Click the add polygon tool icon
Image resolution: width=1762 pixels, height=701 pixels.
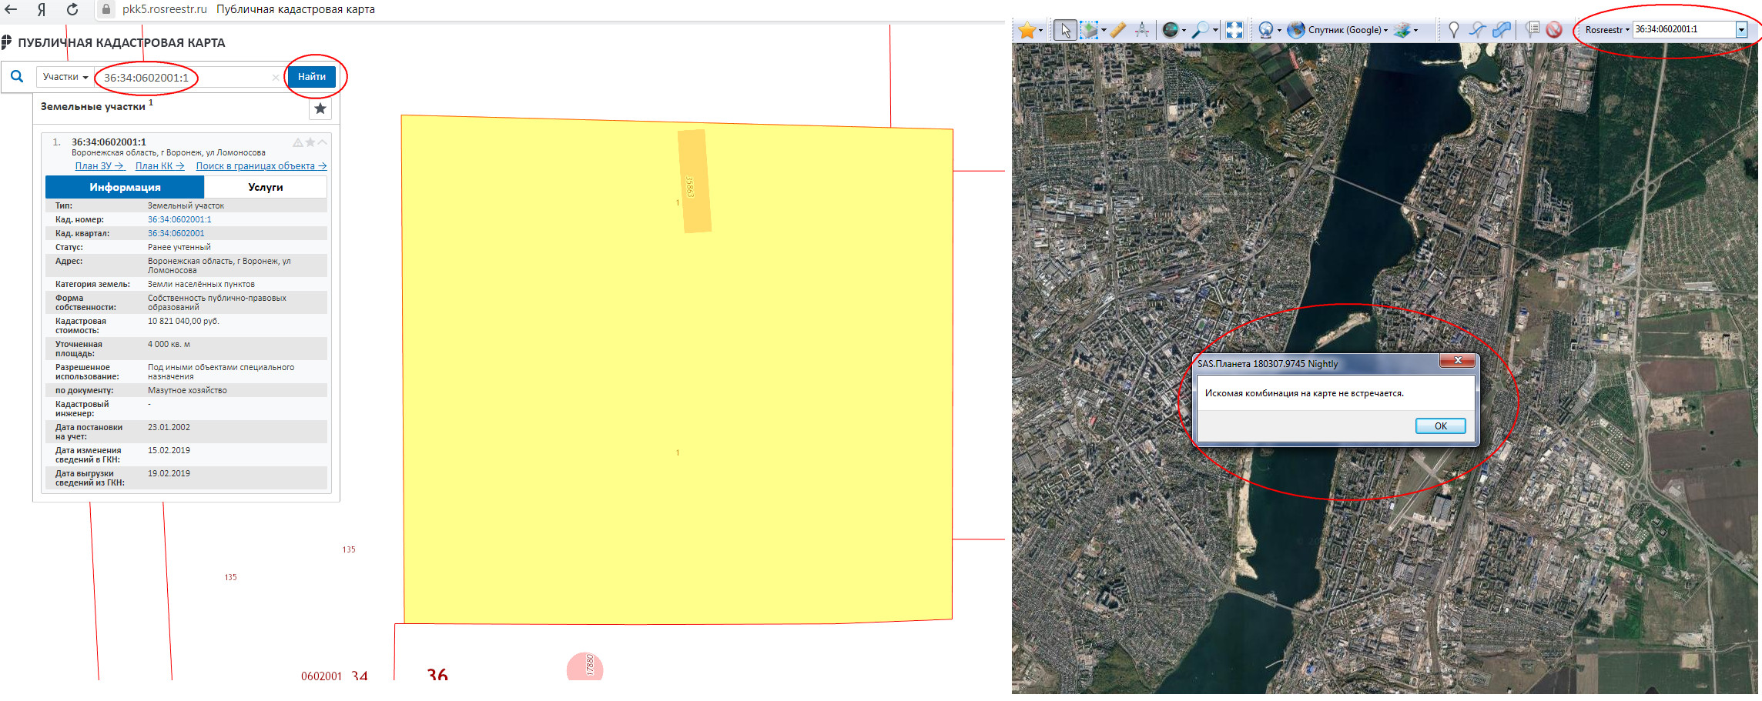[x=1502, y=30]
